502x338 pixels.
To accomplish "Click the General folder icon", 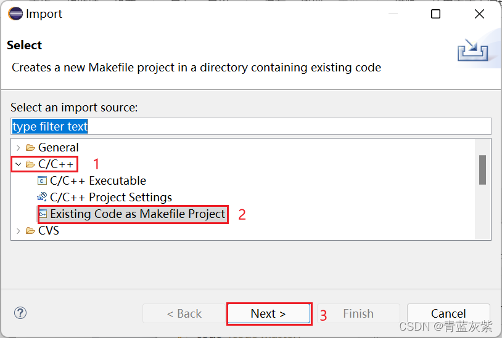I will click(30, 148).
